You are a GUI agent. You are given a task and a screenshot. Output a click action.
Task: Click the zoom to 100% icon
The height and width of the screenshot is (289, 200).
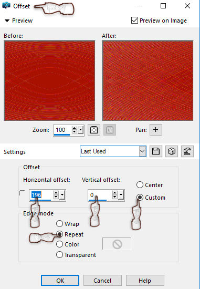pos(110,130)
